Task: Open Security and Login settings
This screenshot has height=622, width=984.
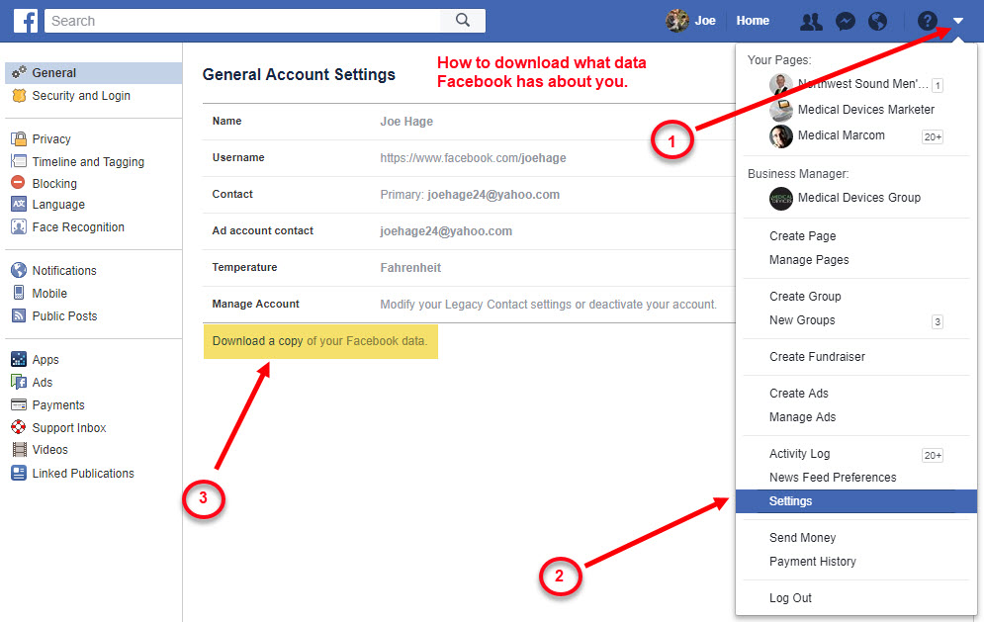Action: [81, 95]
